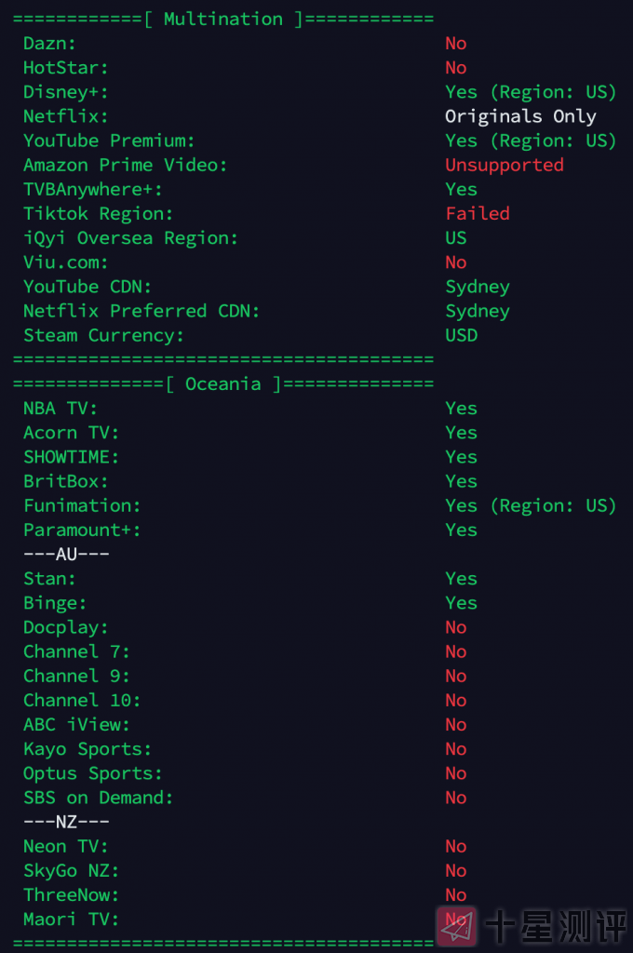Select the Tiktok Region "Failed" value

pyautogui.click(x=477, y=213)
